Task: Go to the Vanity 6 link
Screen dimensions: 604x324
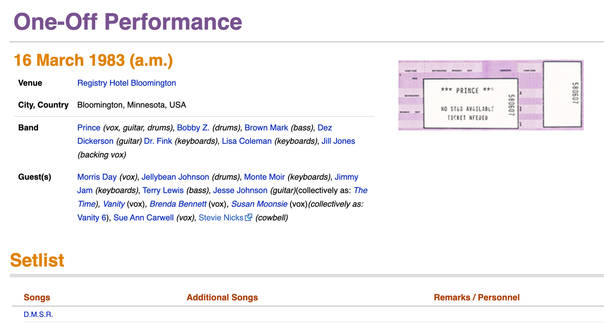Action: click(x=92, y=218)
